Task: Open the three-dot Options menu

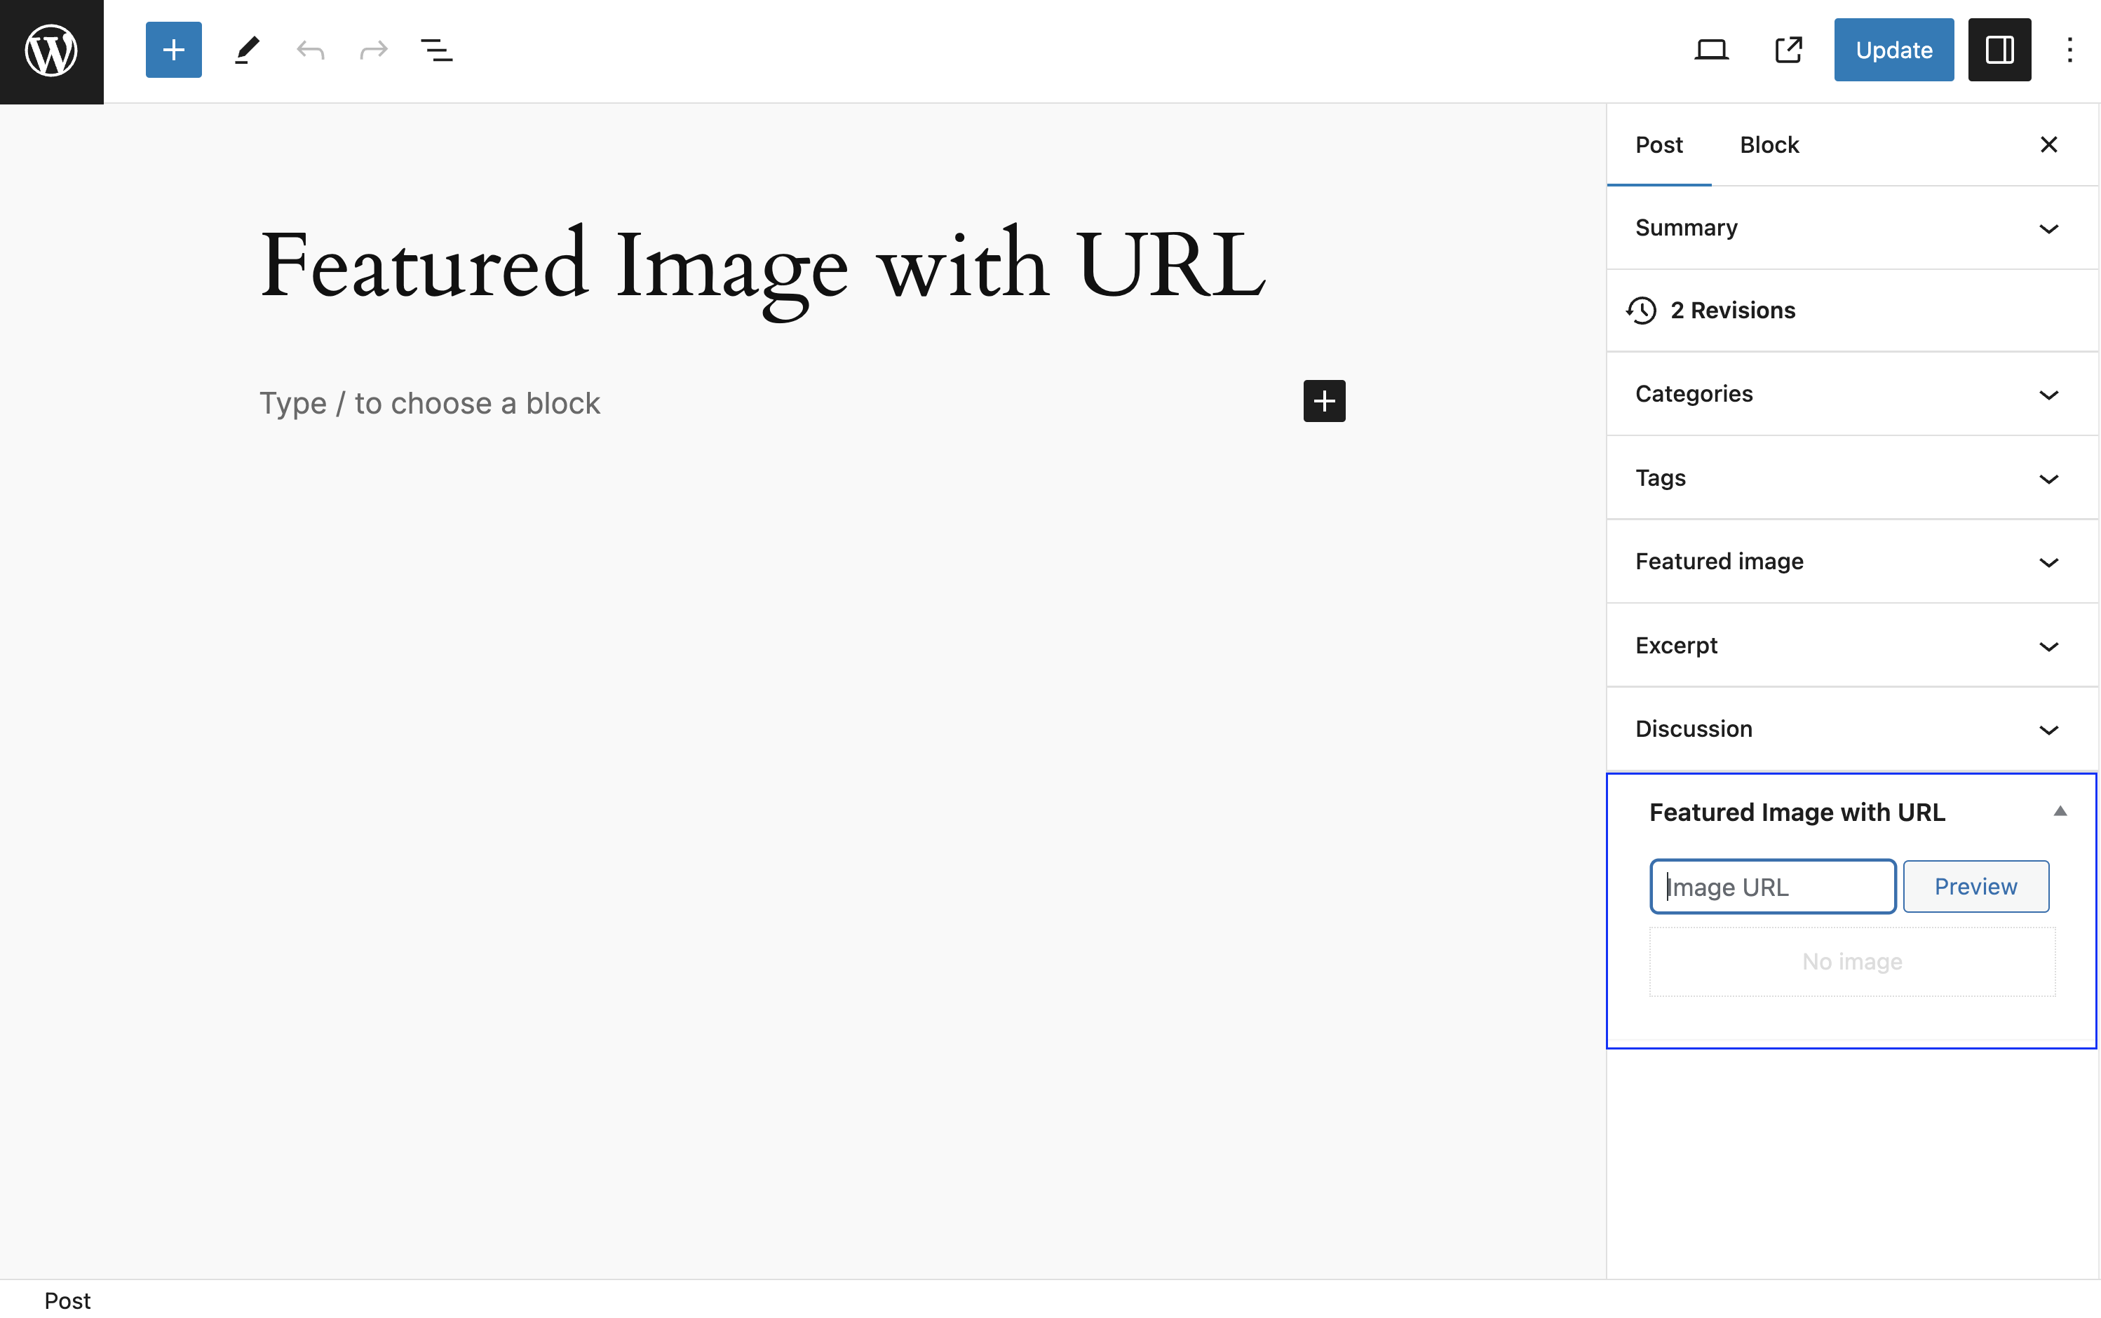Action: (x=2069, y=50)
